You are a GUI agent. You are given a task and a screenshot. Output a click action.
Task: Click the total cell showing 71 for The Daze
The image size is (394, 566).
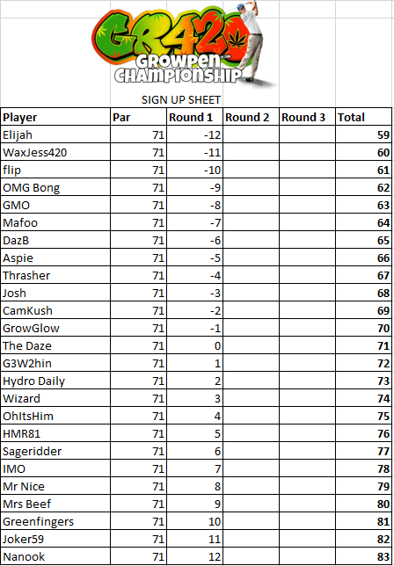pos(364,345)
